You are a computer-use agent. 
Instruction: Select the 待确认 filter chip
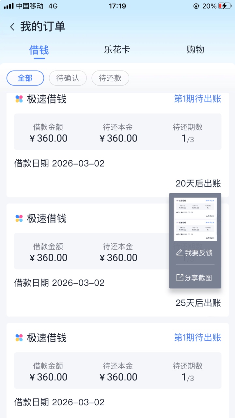(x=68, y=78)
